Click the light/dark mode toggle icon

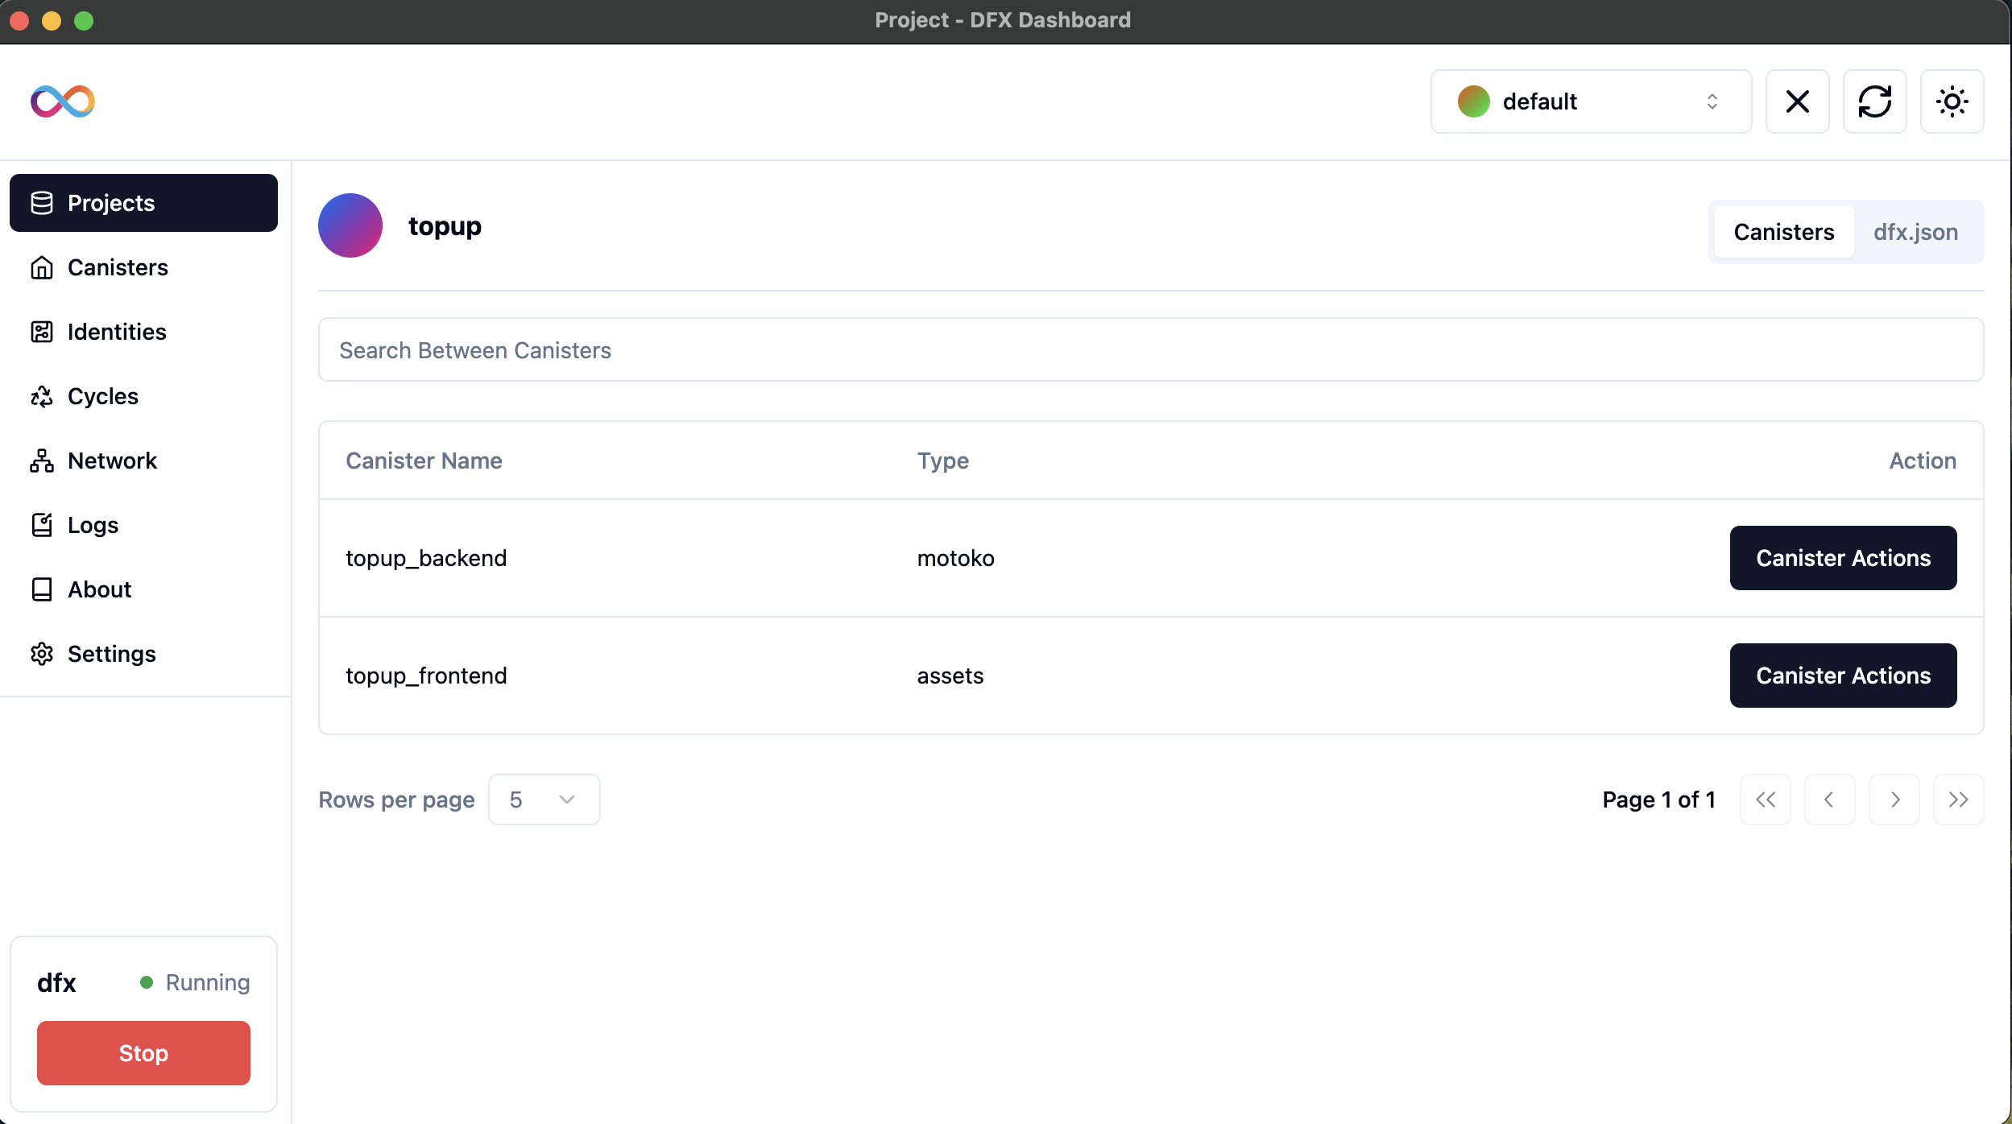click(x=1952, y=101)
